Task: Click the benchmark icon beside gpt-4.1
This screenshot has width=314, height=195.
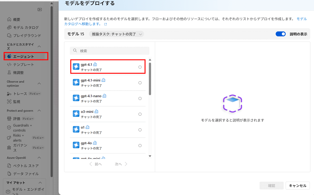Action: click(95, 64)
